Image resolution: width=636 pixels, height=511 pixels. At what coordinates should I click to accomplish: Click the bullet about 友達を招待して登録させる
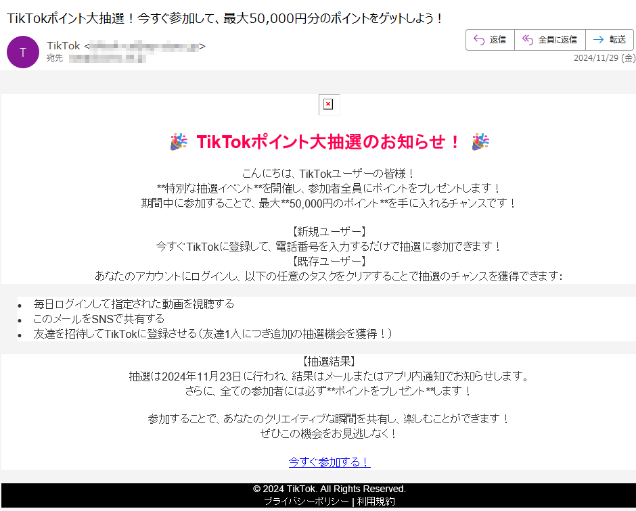(x=213, y=334)
